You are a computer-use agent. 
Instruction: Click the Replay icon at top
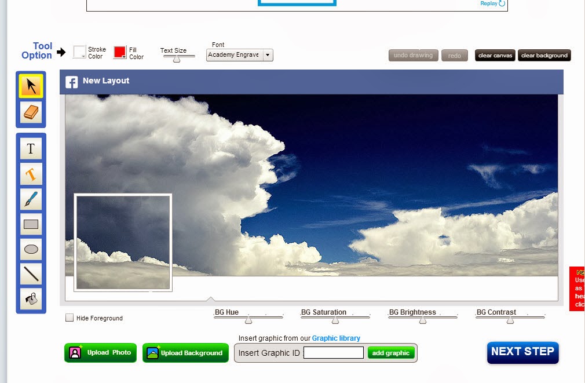coord(502,3)
